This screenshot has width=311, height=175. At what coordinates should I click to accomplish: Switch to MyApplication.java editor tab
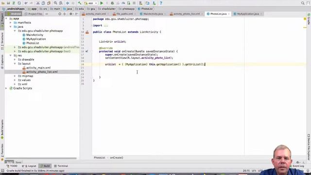[248, 14]
